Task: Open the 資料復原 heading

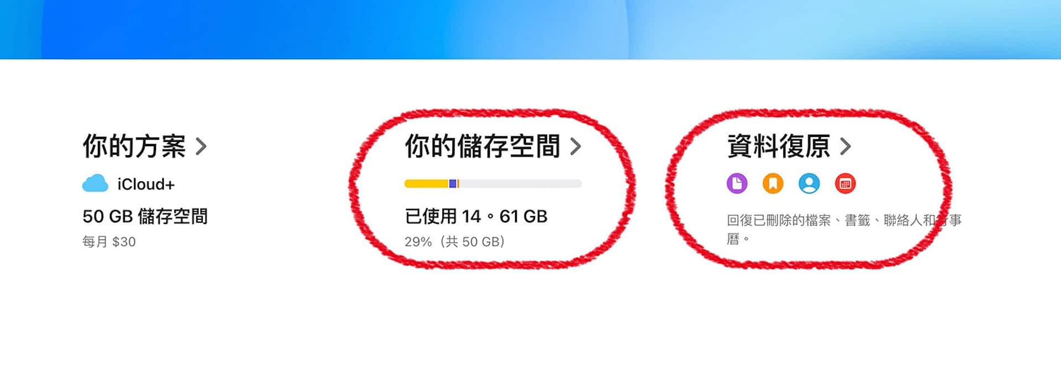Action: tap(778, 146)
